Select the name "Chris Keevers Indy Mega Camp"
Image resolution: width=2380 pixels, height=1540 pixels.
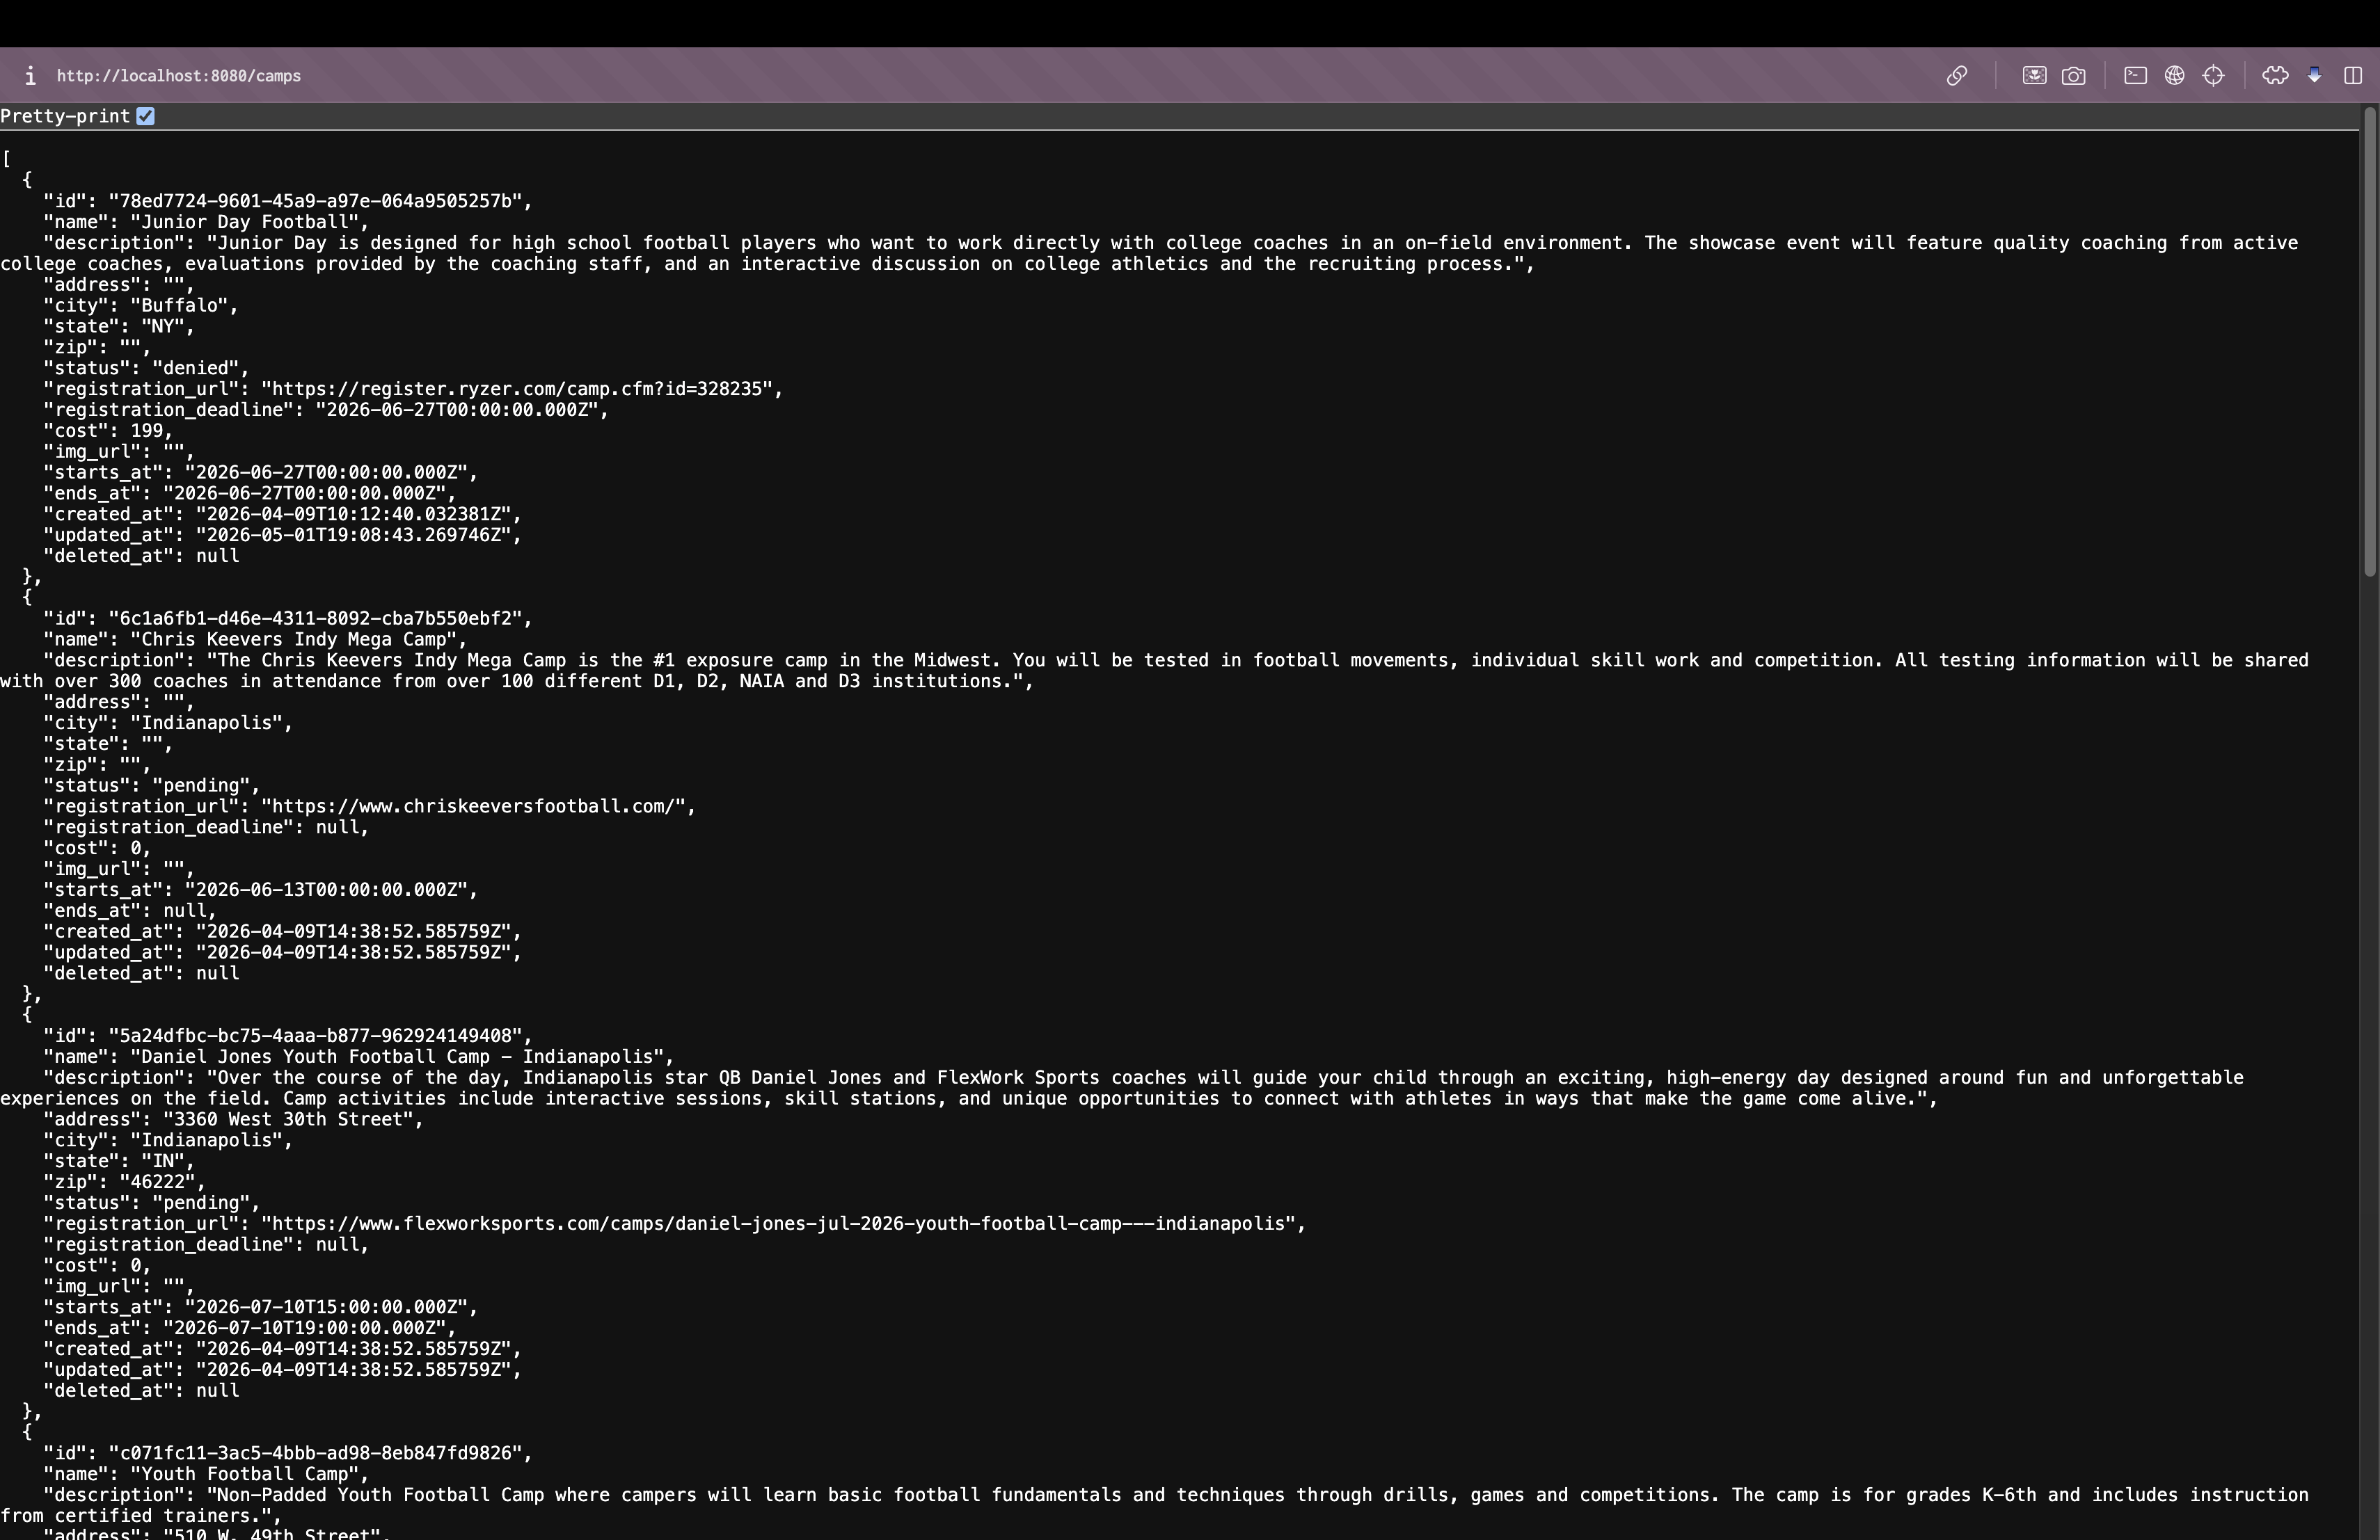(293, 640)
